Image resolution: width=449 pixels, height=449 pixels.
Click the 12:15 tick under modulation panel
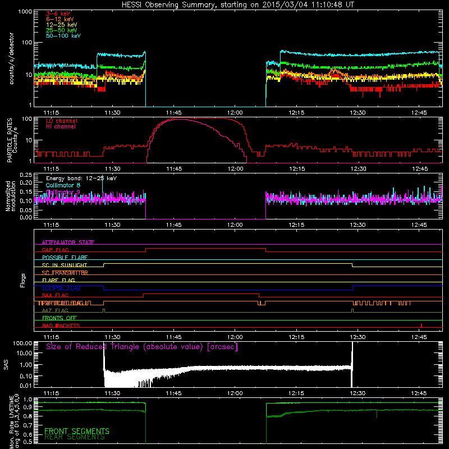(x=296, y=225)
